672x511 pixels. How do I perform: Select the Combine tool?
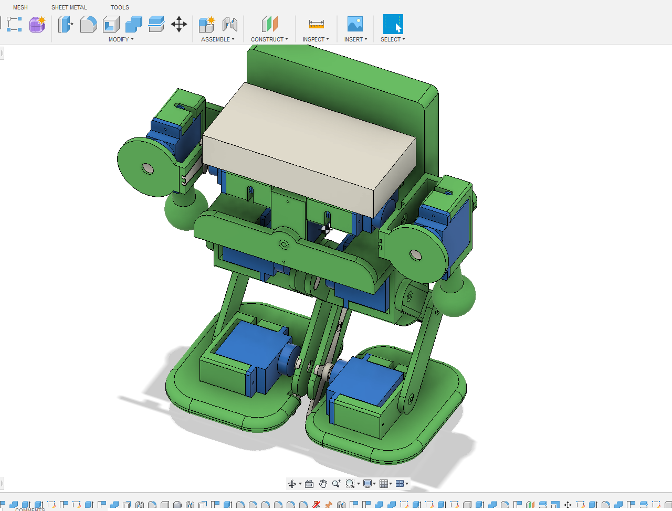[x=133, y=24]
